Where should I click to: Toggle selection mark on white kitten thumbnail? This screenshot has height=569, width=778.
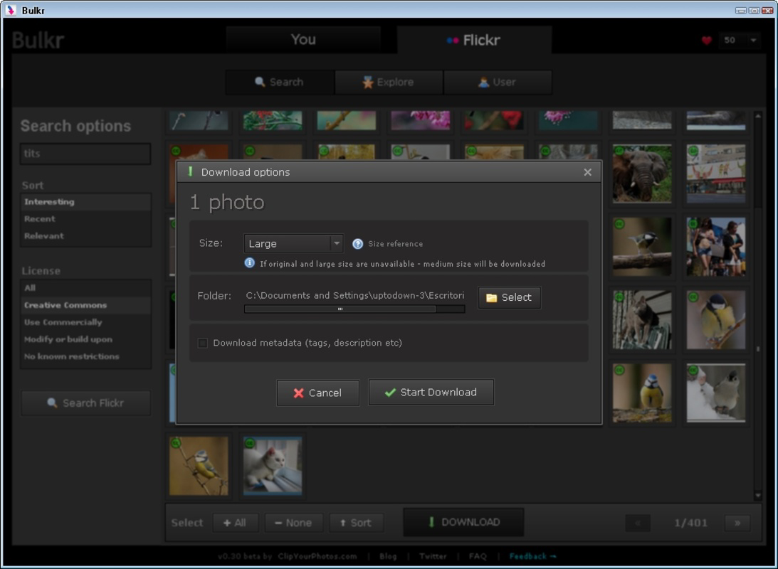[250, 443]
